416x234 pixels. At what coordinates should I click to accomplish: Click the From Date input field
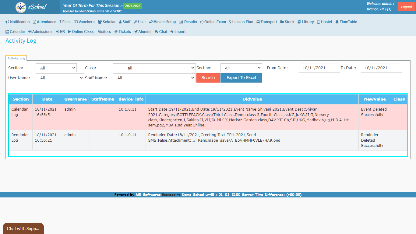(319, 68)
